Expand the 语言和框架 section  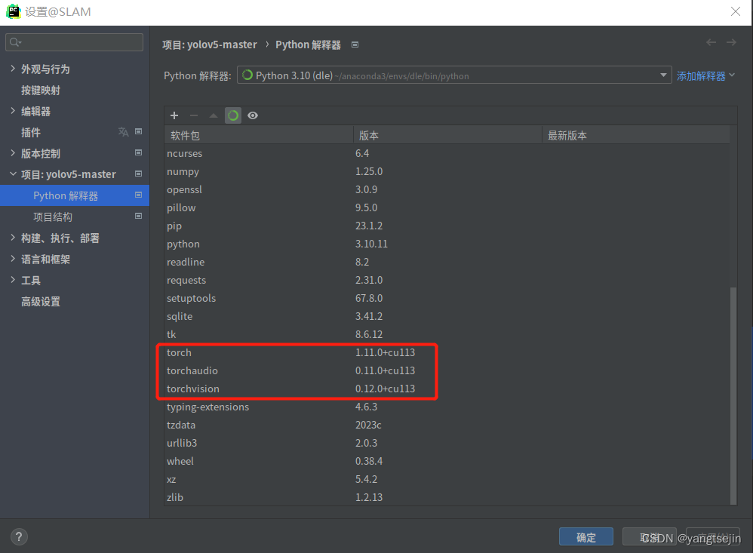pyautogui.click(x=13, y=259)
